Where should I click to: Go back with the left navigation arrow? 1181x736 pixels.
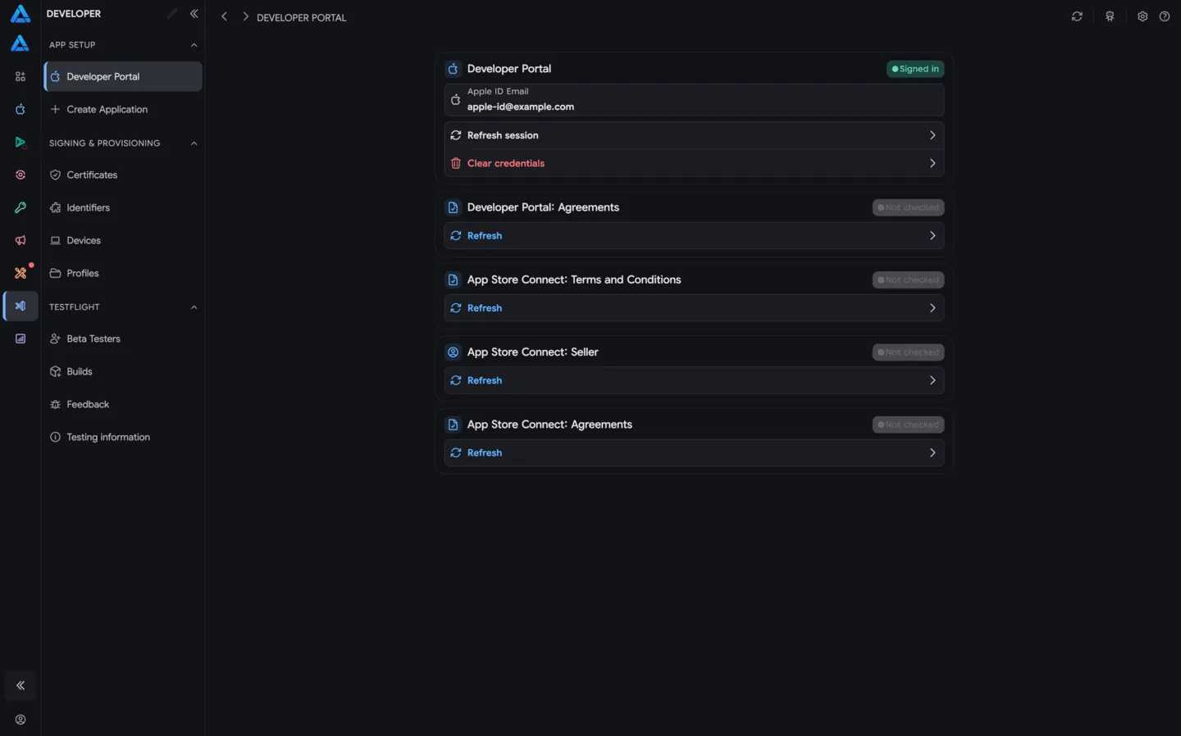(x=224, y=16)
